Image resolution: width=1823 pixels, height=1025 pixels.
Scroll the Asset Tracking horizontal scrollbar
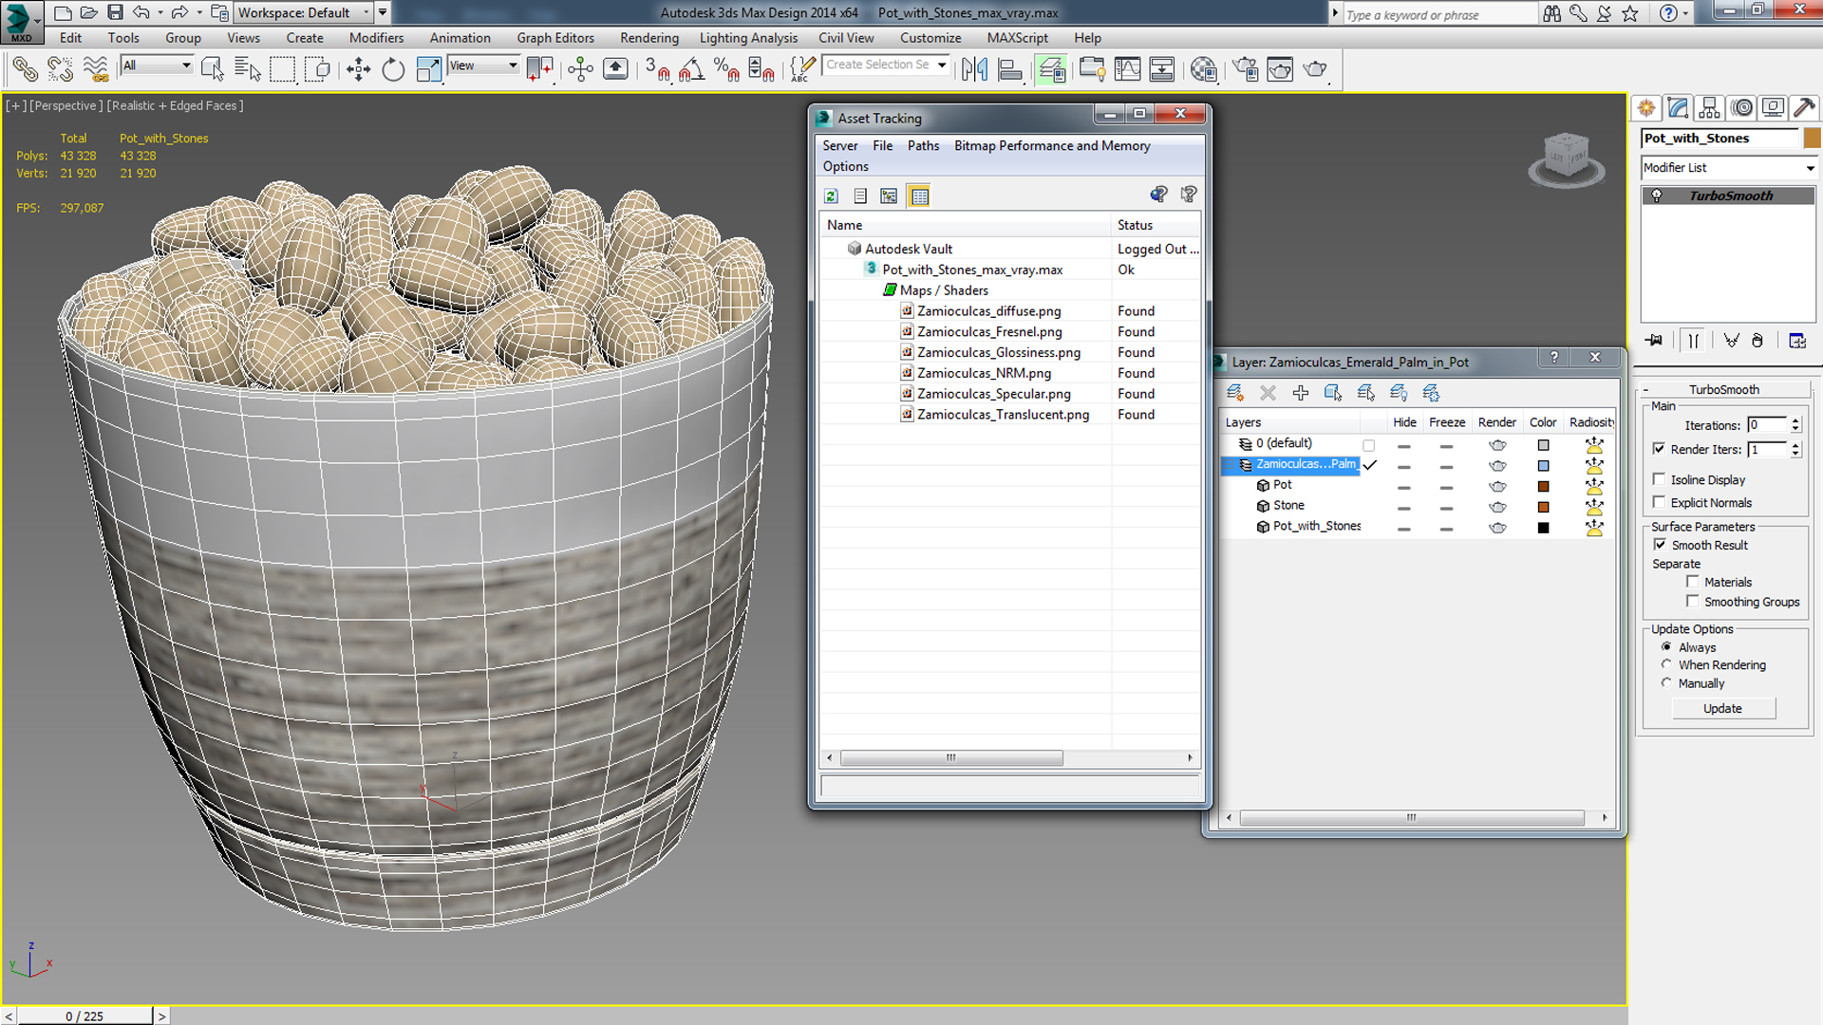pyautogui.click(x=949, y=757)
